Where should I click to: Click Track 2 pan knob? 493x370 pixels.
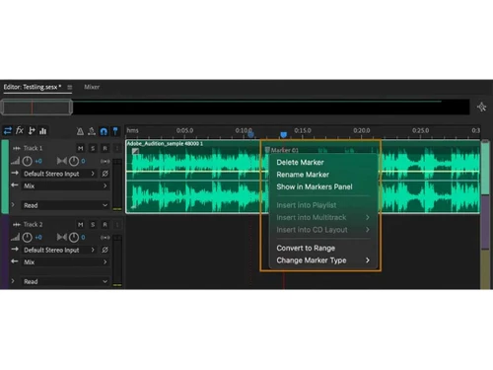[74, 237]
